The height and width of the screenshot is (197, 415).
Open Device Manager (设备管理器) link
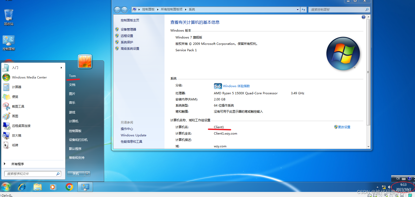pos(128,30)
